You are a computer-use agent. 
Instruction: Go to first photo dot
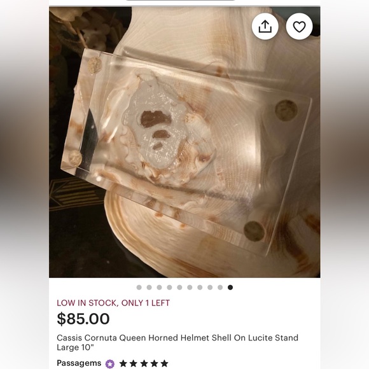(139, 288)
